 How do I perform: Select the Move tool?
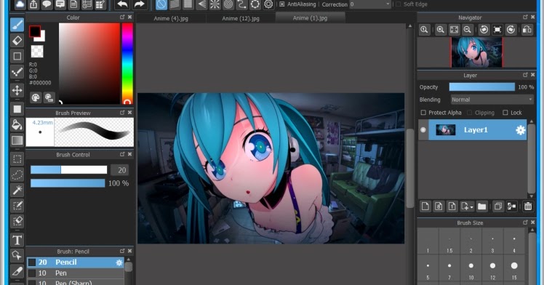(17, 90)
